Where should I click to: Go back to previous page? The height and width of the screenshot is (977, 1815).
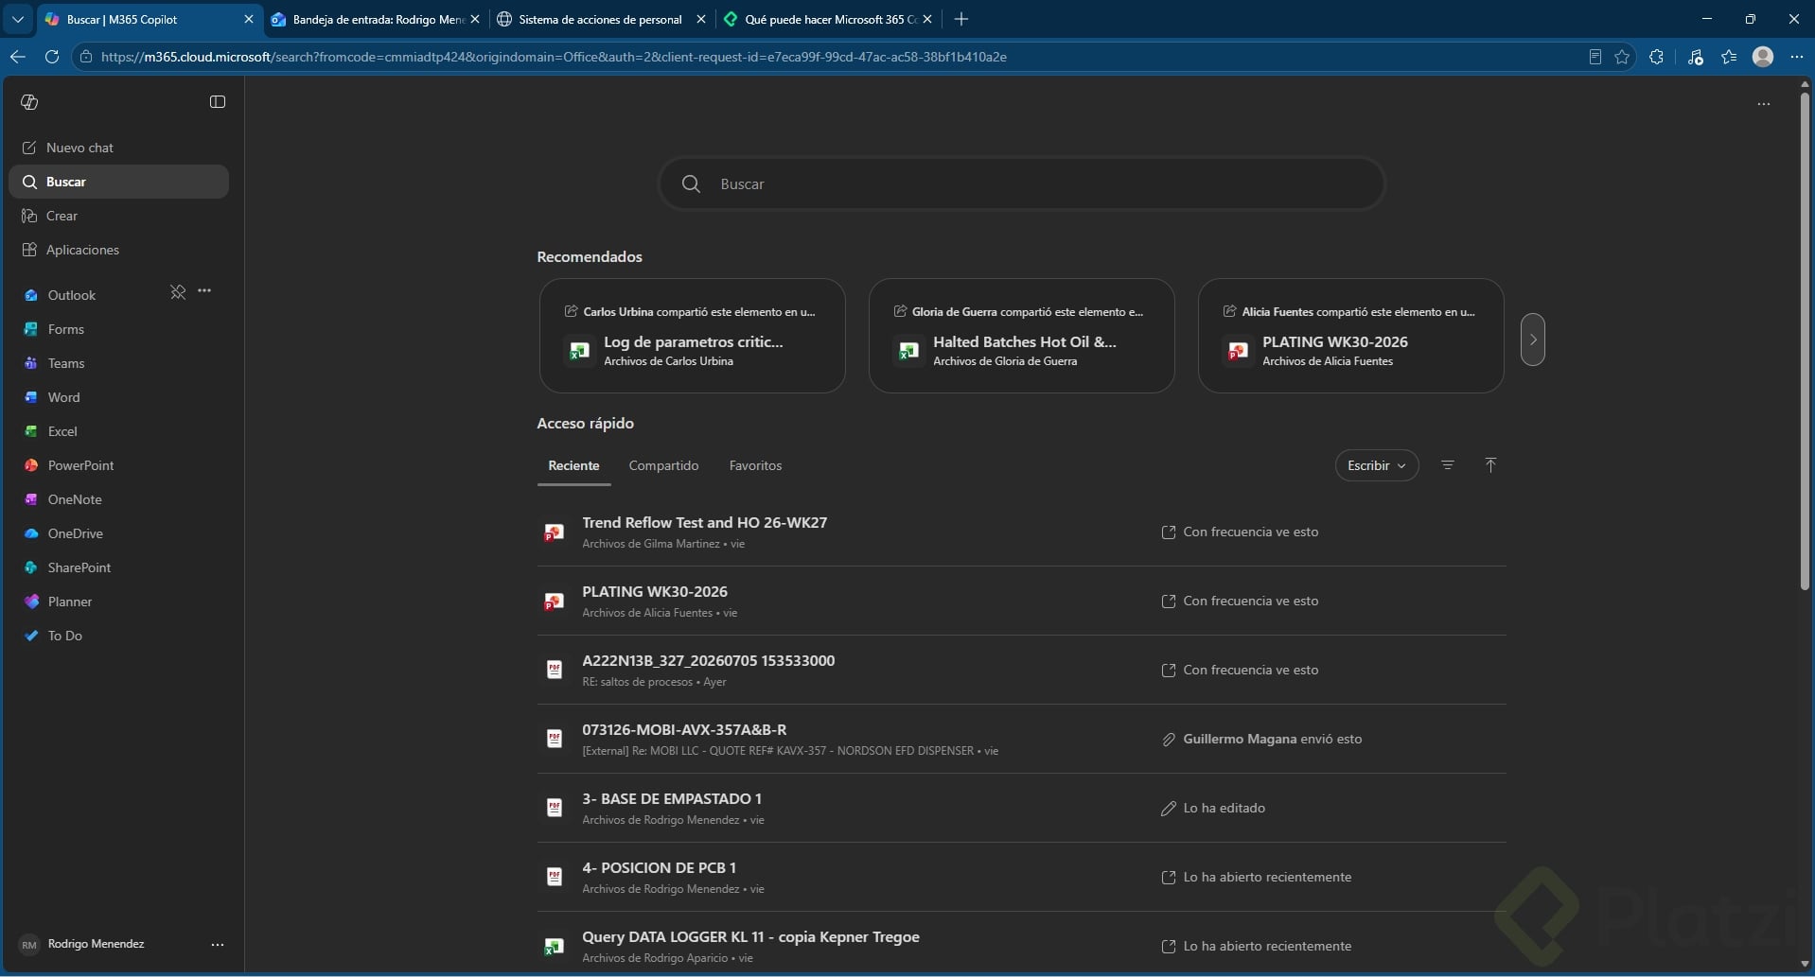click(x=18, y=57)
